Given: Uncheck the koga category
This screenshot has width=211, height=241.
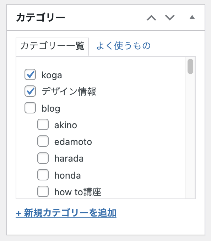Looking at the screenshot, I should (30, 74).
